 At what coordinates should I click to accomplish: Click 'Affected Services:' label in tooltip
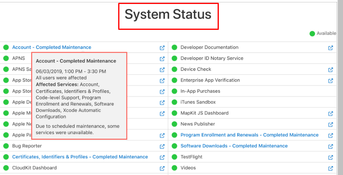click(57, 84)
